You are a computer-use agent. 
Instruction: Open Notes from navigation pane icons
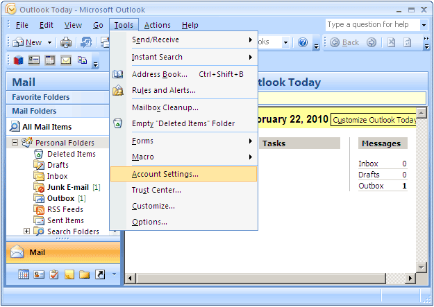[69, 274]
